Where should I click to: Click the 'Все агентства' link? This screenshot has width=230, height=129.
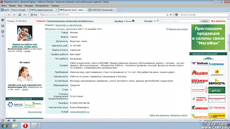click(34, 112)
